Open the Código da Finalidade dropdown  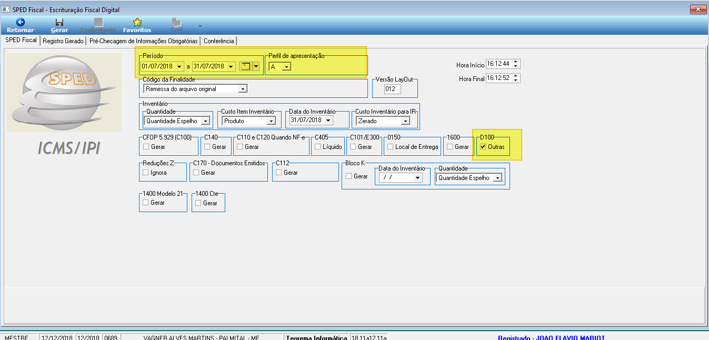pyautogui.click(x=243, y=89)
